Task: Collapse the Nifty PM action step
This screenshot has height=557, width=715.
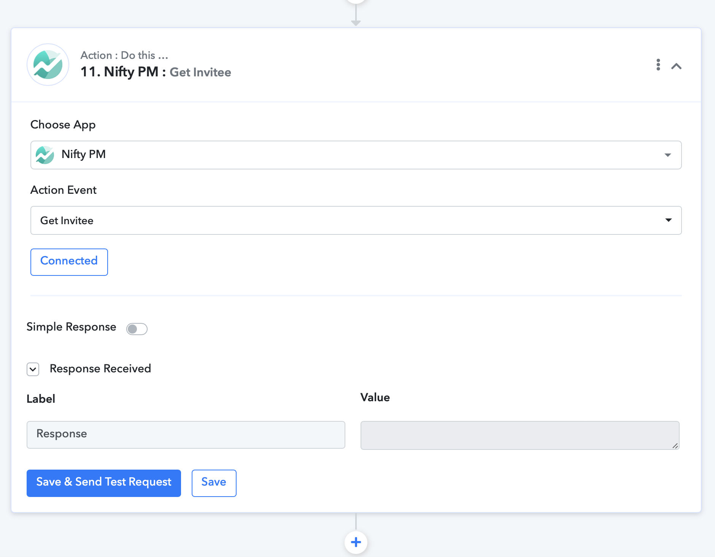Action: point(676,66)
